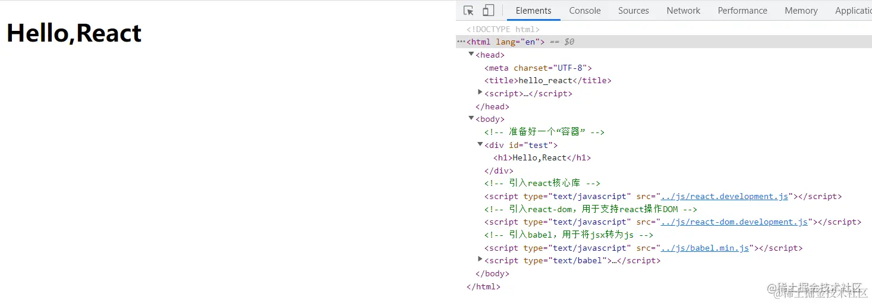Click the comment about react-dom 操作DOM
This screenshot has height=303, width=872.
[590, 209]
